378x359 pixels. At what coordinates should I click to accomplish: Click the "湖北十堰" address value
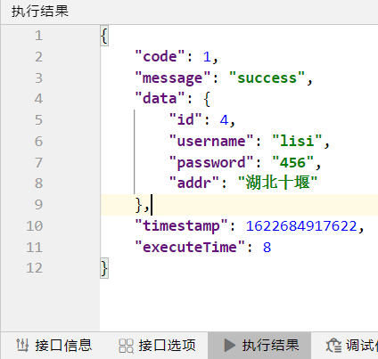click(x=278, y=182)
